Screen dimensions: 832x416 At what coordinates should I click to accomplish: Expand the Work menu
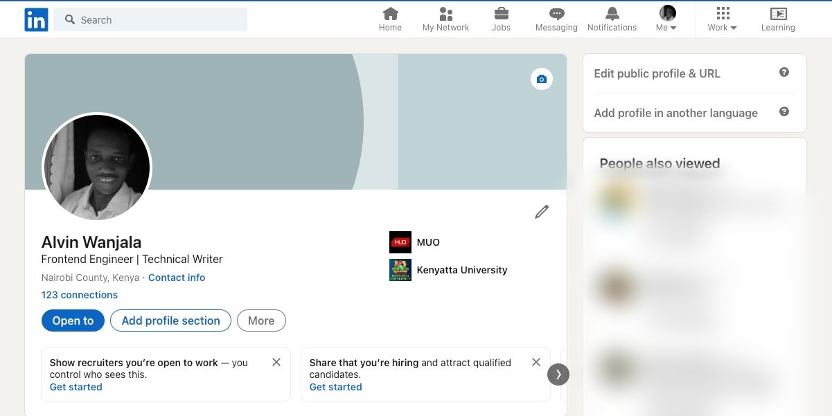click(720, 17)
